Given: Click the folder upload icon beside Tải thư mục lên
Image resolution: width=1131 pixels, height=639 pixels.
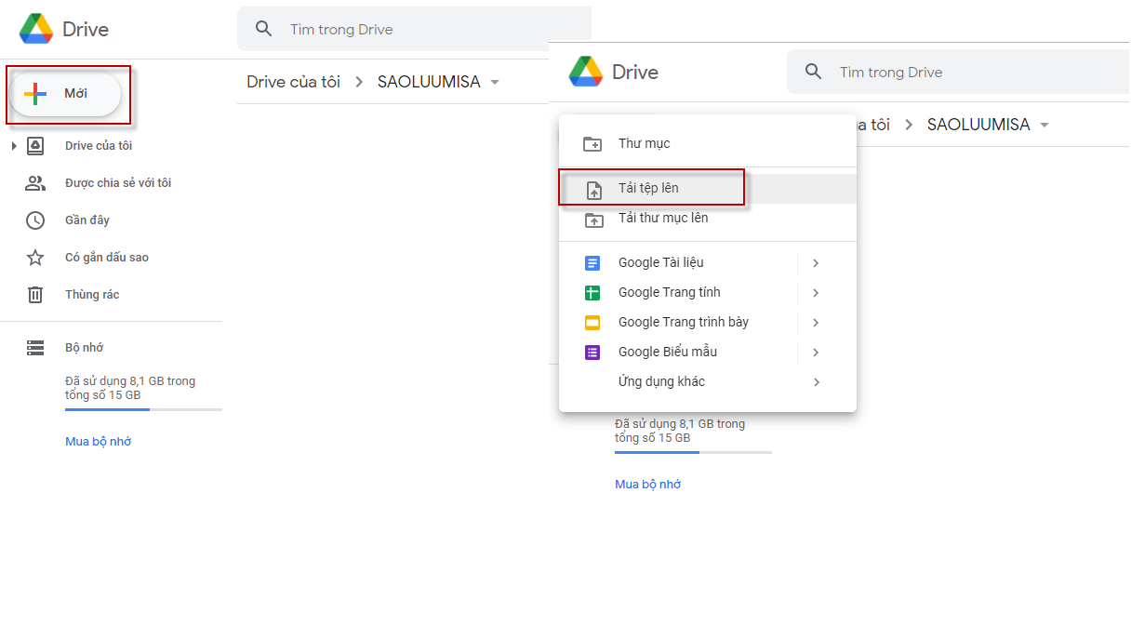Looking at the screenshot, I should tap(592, 220).
